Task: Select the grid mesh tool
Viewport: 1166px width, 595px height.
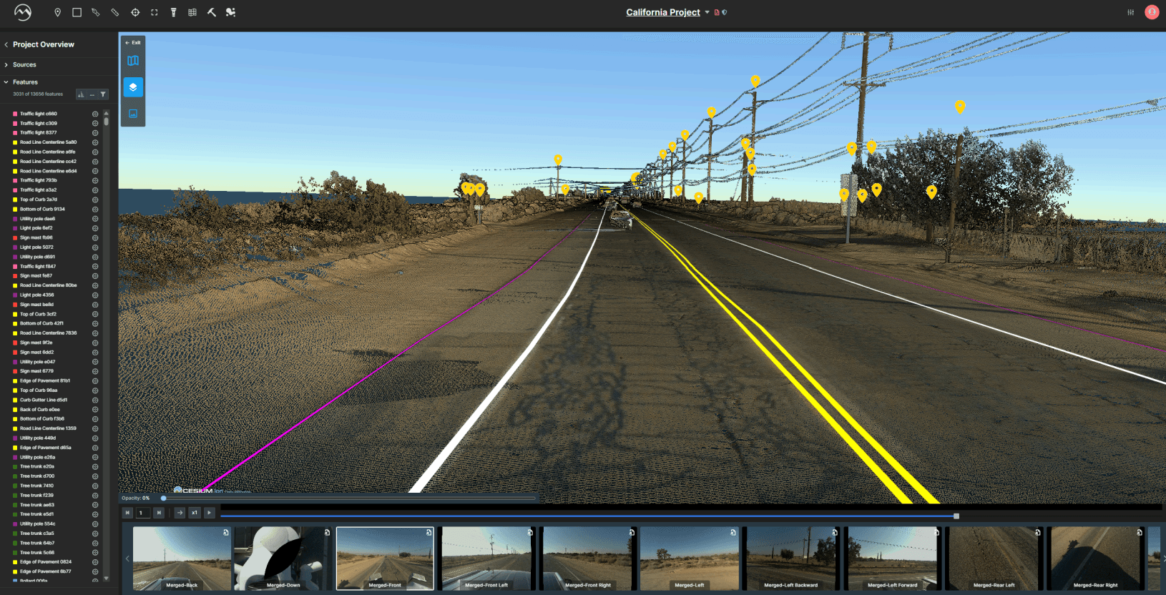Action: point(192,12)
